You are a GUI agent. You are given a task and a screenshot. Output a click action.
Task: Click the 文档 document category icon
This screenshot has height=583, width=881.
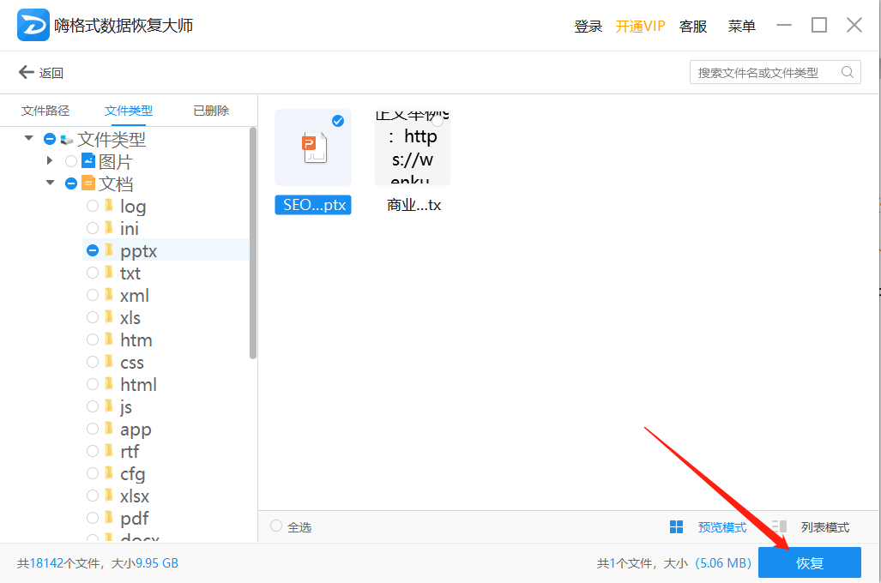88,183
